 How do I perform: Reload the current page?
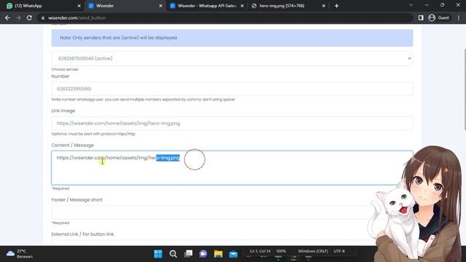(29, 17)
